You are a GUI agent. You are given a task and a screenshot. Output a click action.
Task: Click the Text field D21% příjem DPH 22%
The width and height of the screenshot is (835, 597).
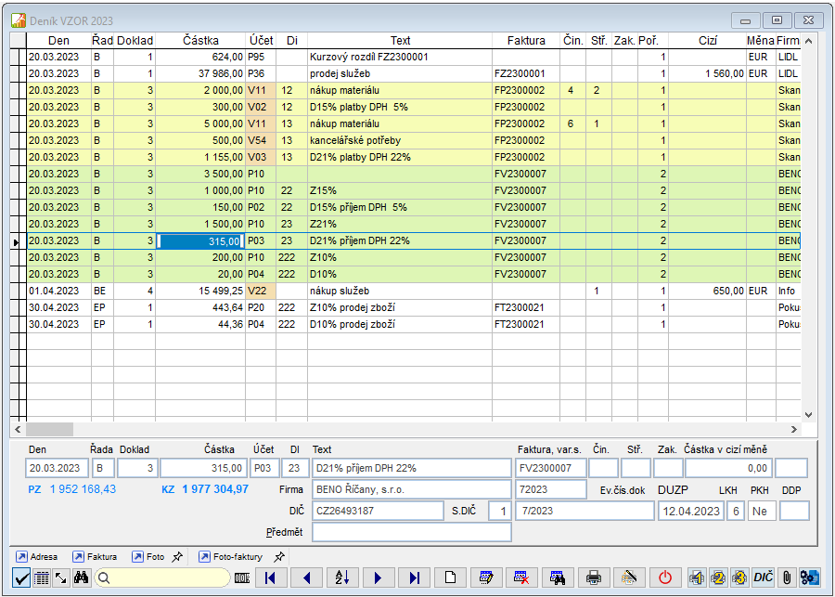tap(412, 468)
